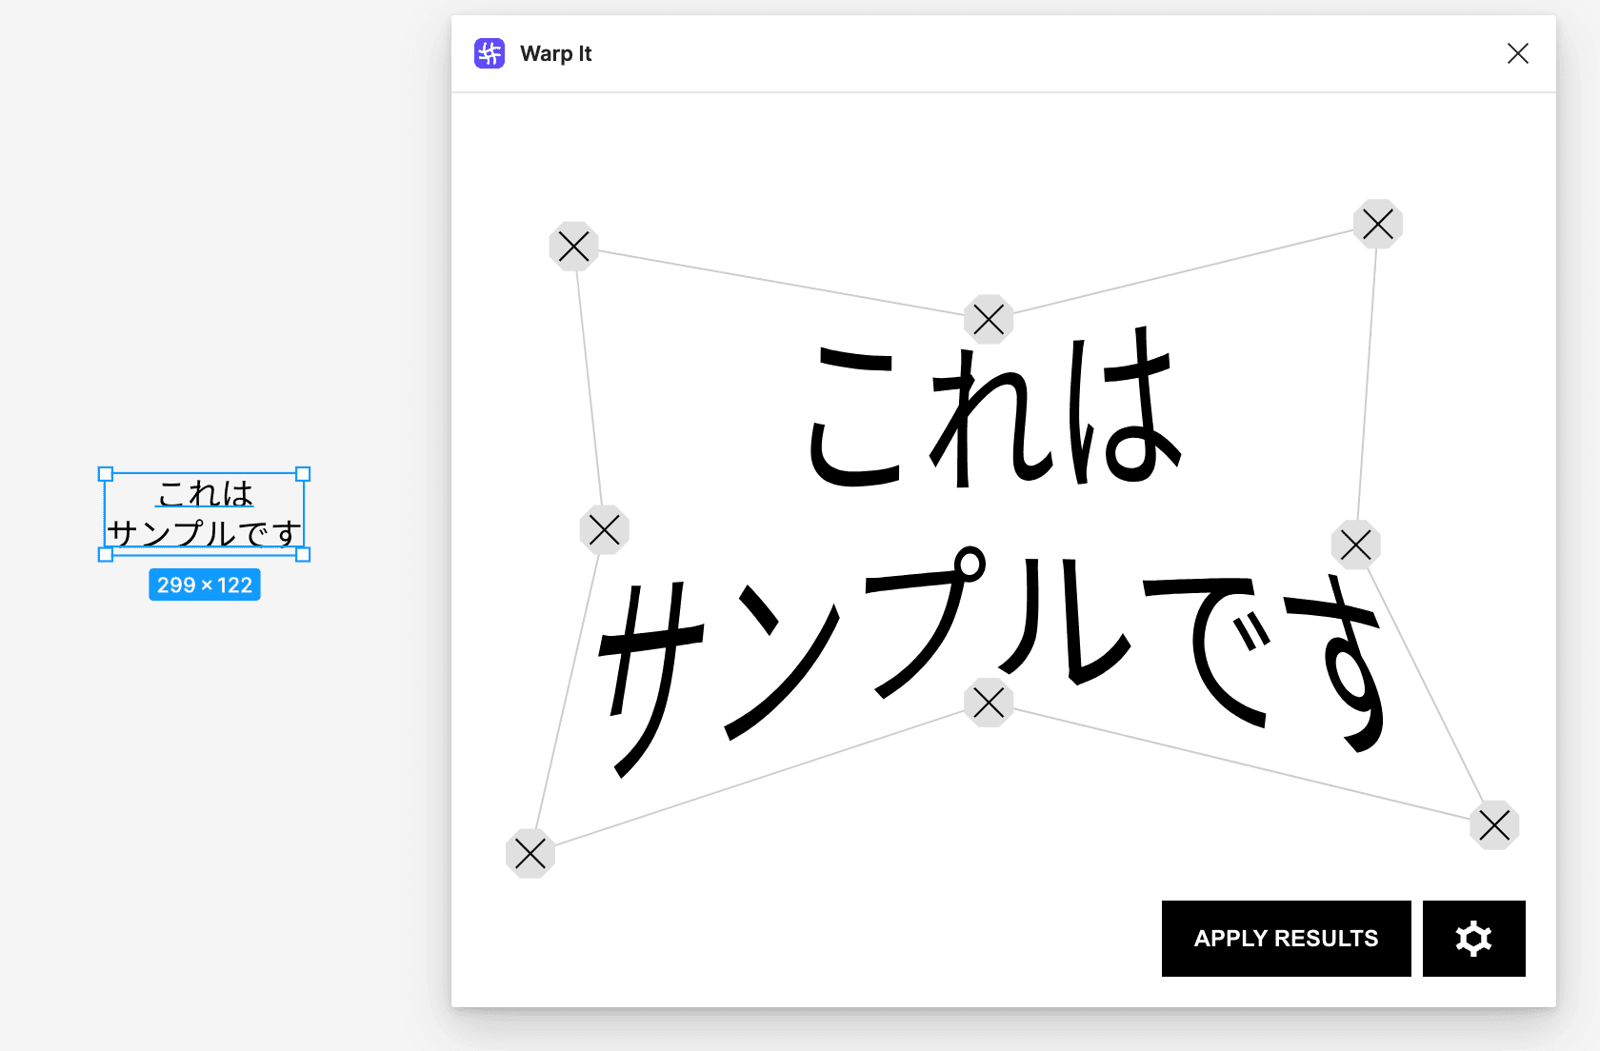
Task: Click the right-middle warp control handle
Action: click(x=1356, y=545)
